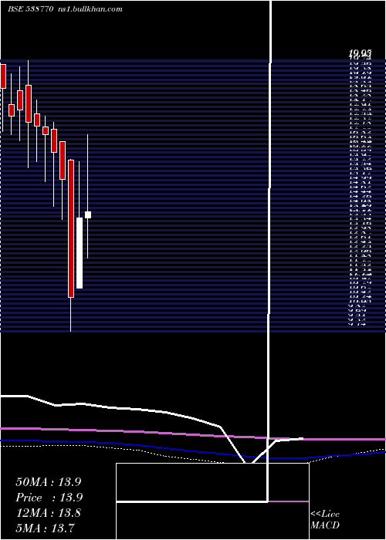Click the BSE 538770 ns1.bullkhan.com title text
Image resolution: width=386 pixels, height=540 pixels.
point(65,9)
